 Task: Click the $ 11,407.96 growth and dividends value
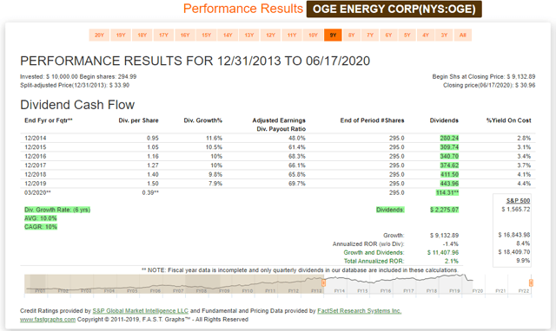pyautogui.click(x=443, y=252)
